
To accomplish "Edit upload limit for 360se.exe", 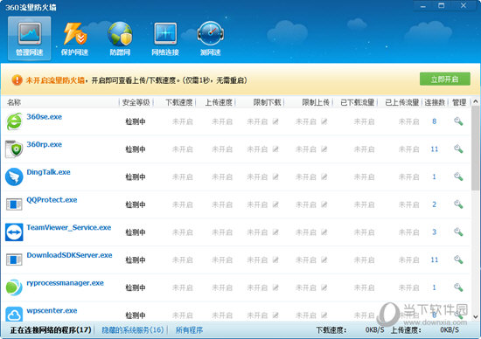I will 324,121.
